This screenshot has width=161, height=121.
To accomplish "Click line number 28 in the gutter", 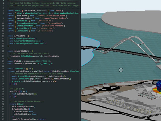I will pos(3,69).
